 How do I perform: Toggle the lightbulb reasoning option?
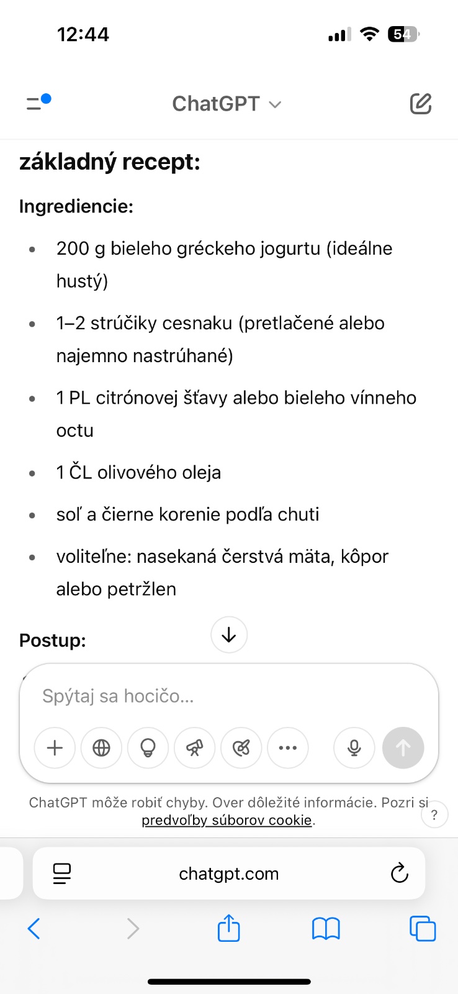point(148,748)
